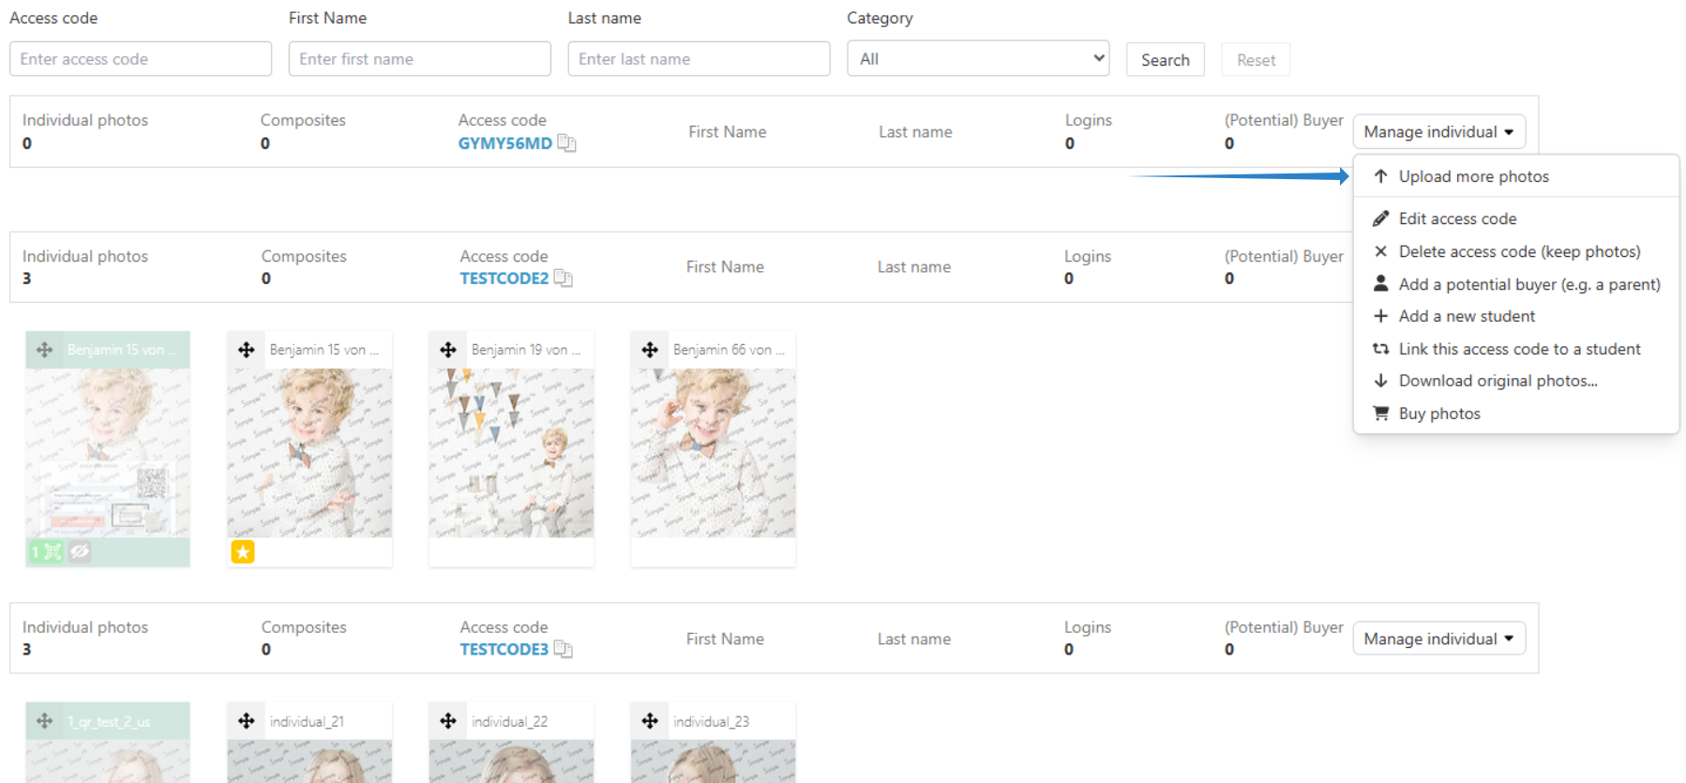The width and height of the screenshot is (1686, 783).
Task: Click the 1_qr_test_2_us title text
Action: point(109,722)
